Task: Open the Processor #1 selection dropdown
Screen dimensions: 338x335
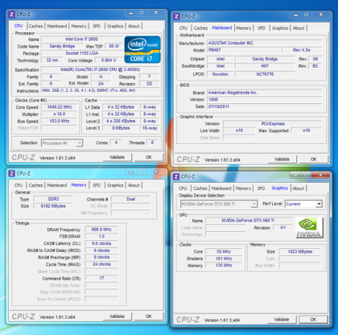Action: pos(62,143)
